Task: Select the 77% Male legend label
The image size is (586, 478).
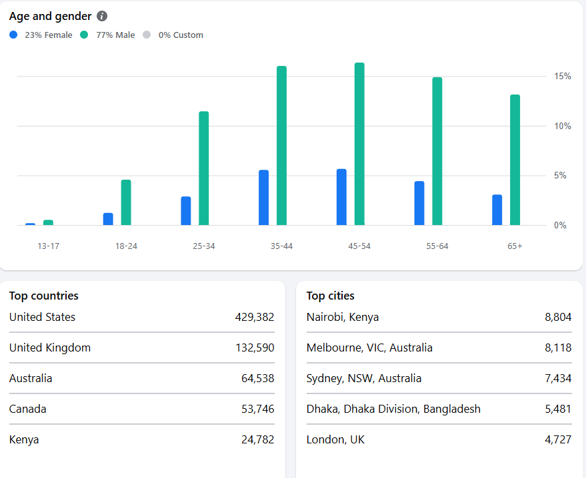Action: point(115,35)
